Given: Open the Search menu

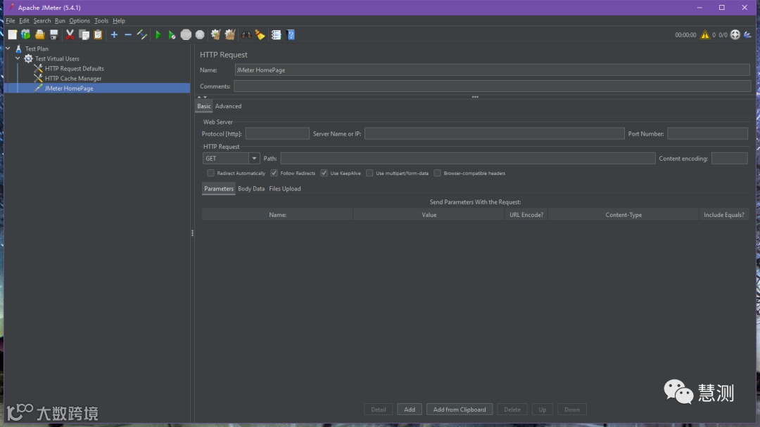Looking at the screenshot, I should pos(42,21).
